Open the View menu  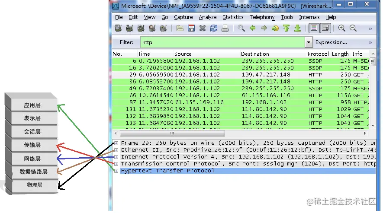(149, 17)
